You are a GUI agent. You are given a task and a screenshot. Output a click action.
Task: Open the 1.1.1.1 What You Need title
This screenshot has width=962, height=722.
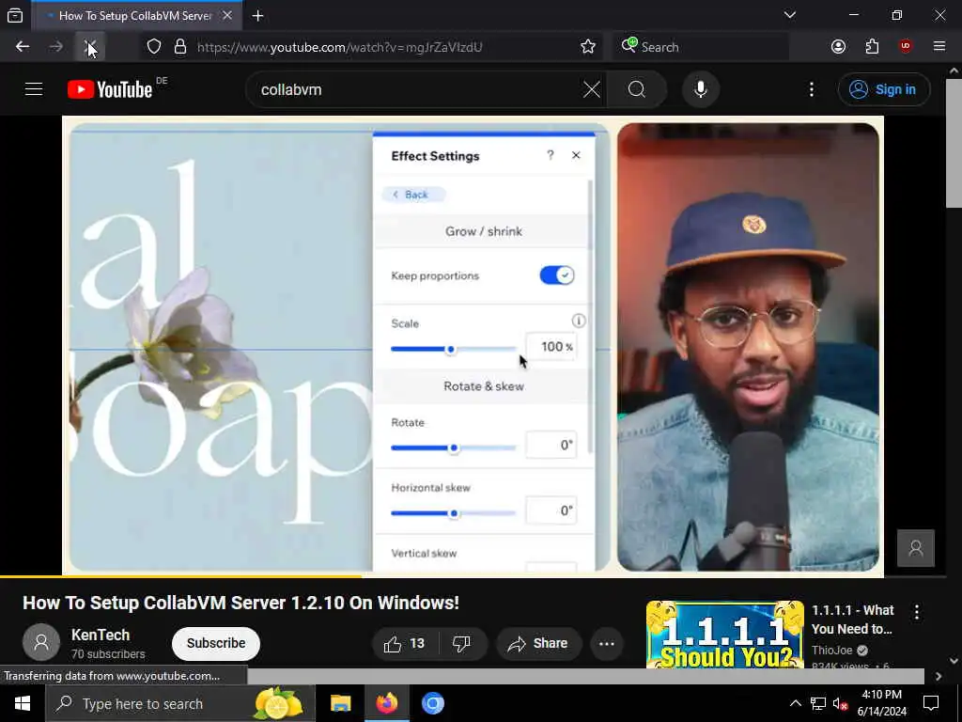tap(852, 620)
